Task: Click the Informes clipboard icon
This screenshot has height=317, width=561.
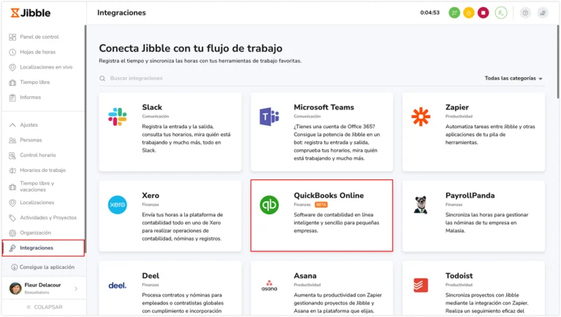Action: click(x=12, y=98)
